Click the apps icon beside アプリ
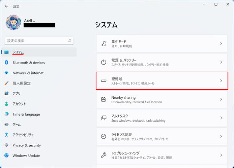The width and height of the screenshot is (234, 168). coord(6,93)
